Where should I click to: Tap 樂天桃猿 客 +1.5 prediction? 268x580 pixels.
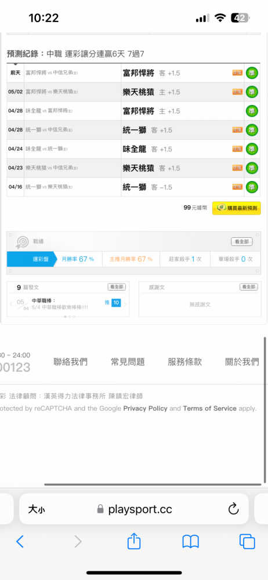(151, 168)
